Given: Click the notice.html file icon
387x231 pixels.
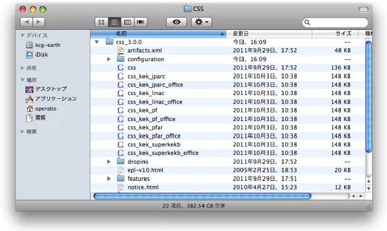Looking at the screenshot, I should 121,187.
